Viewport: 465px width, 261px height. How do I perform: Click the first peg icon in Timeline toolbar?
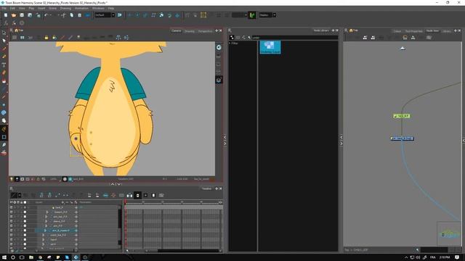41,195
